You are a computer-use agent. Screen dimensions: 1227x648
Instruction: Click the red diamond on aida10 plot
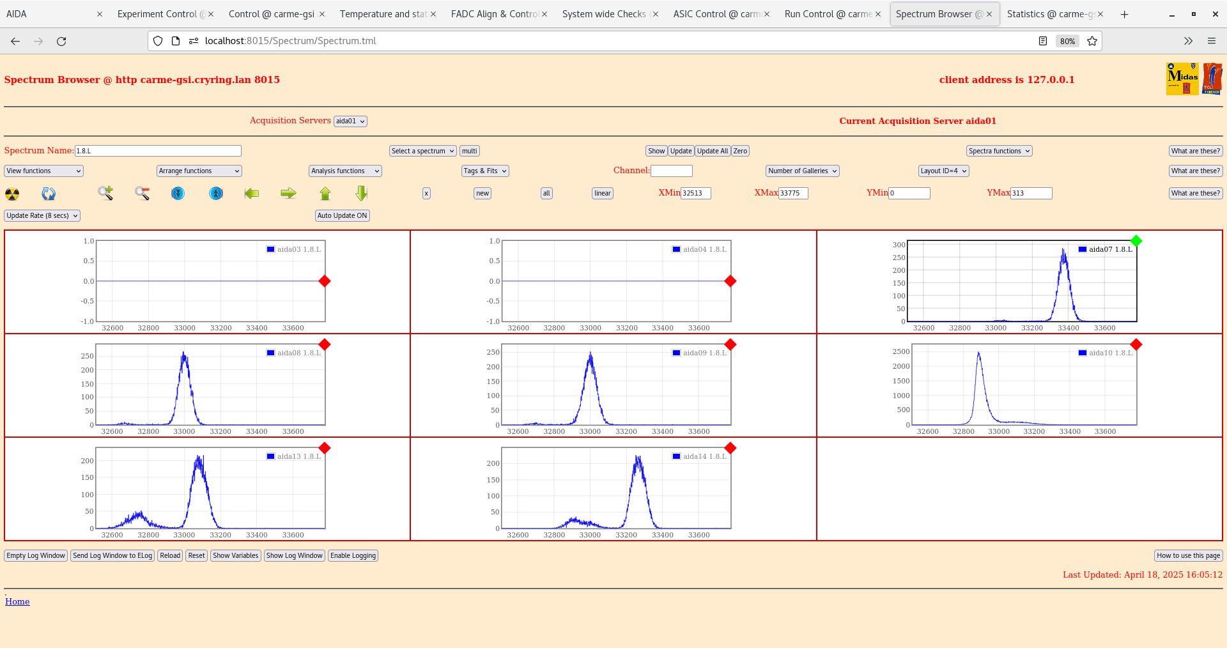1136,344
